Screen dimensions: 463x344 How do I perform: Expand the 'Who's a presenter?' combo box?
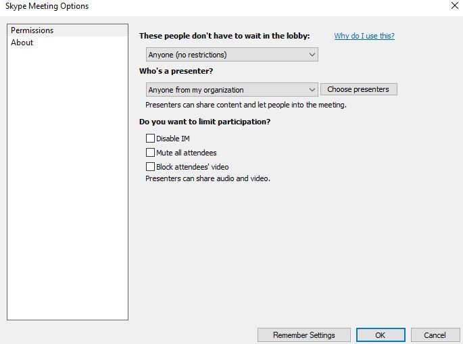(x=231, y=90)
